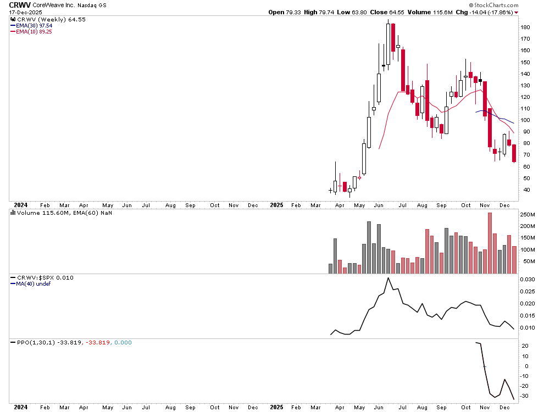Click the CRWV ticker symbol title
This screenshot has width=544, height=412.
click(20, 5)
